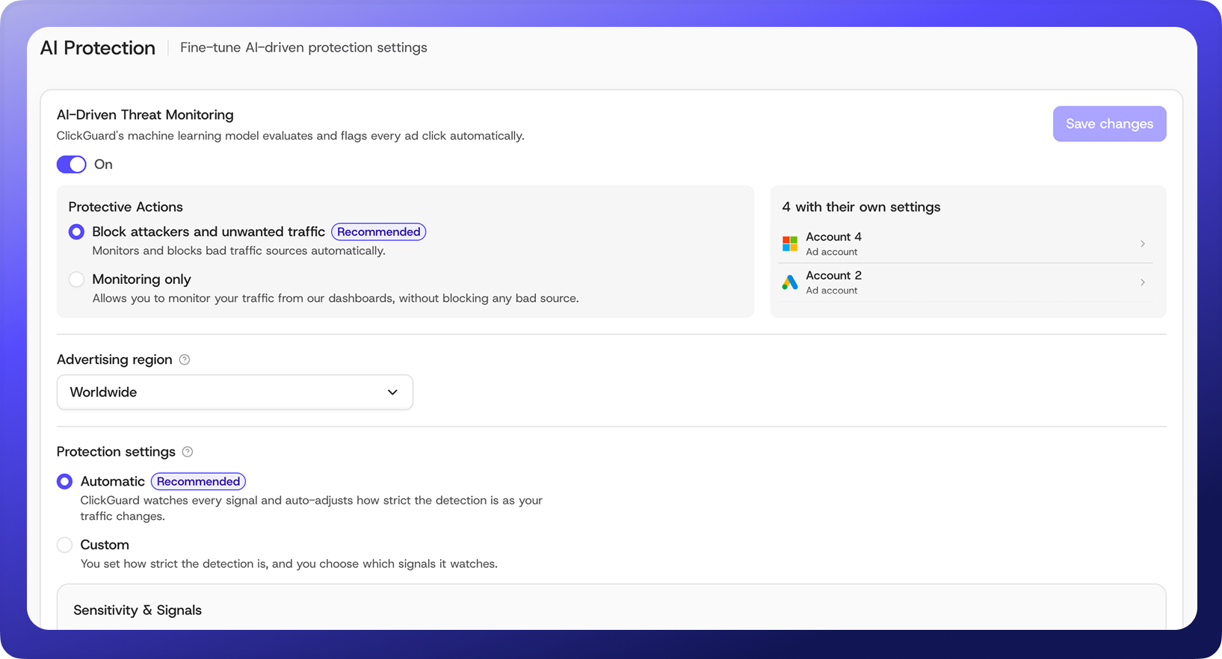This screenshot has width=1222, height=659.
Task: Click 'Fine-tune AI-driven protection settings' subtitle
Action: point(303,48)
